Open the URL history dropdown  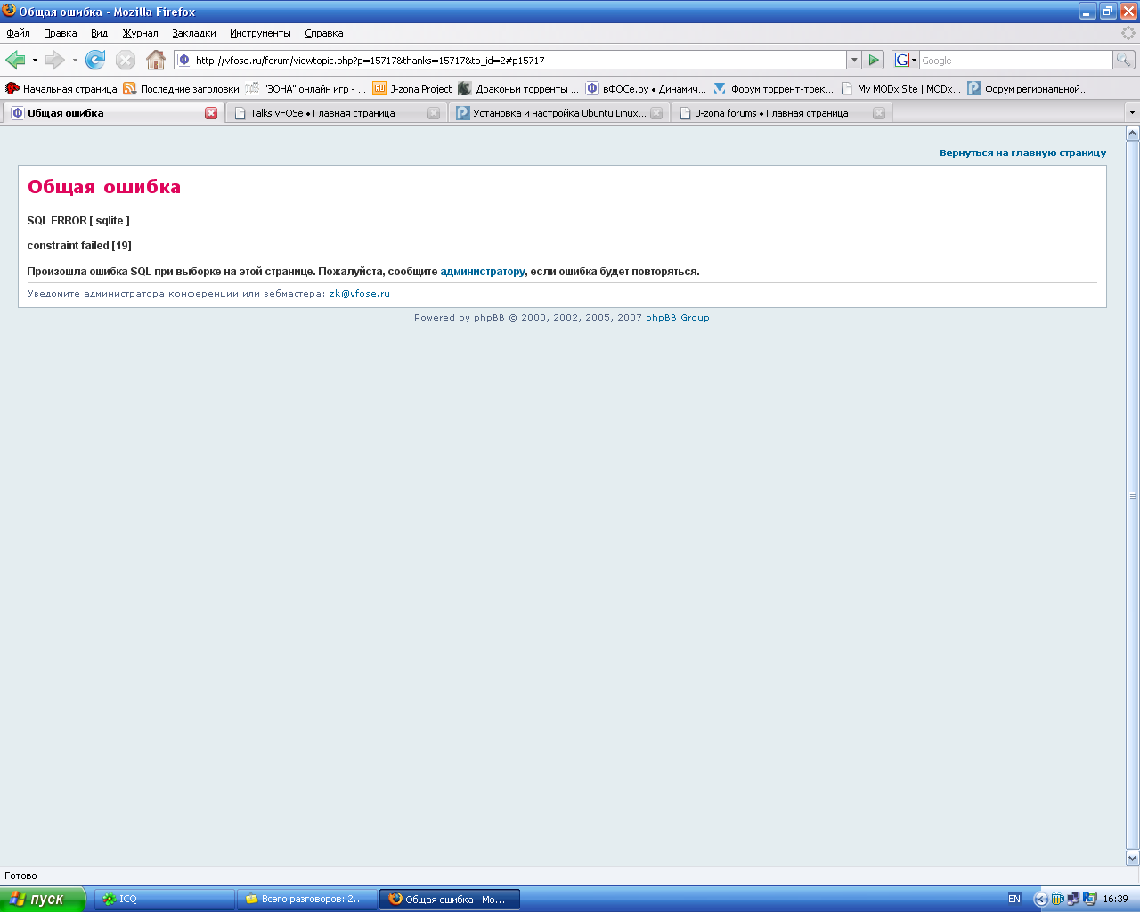point(853,60)
